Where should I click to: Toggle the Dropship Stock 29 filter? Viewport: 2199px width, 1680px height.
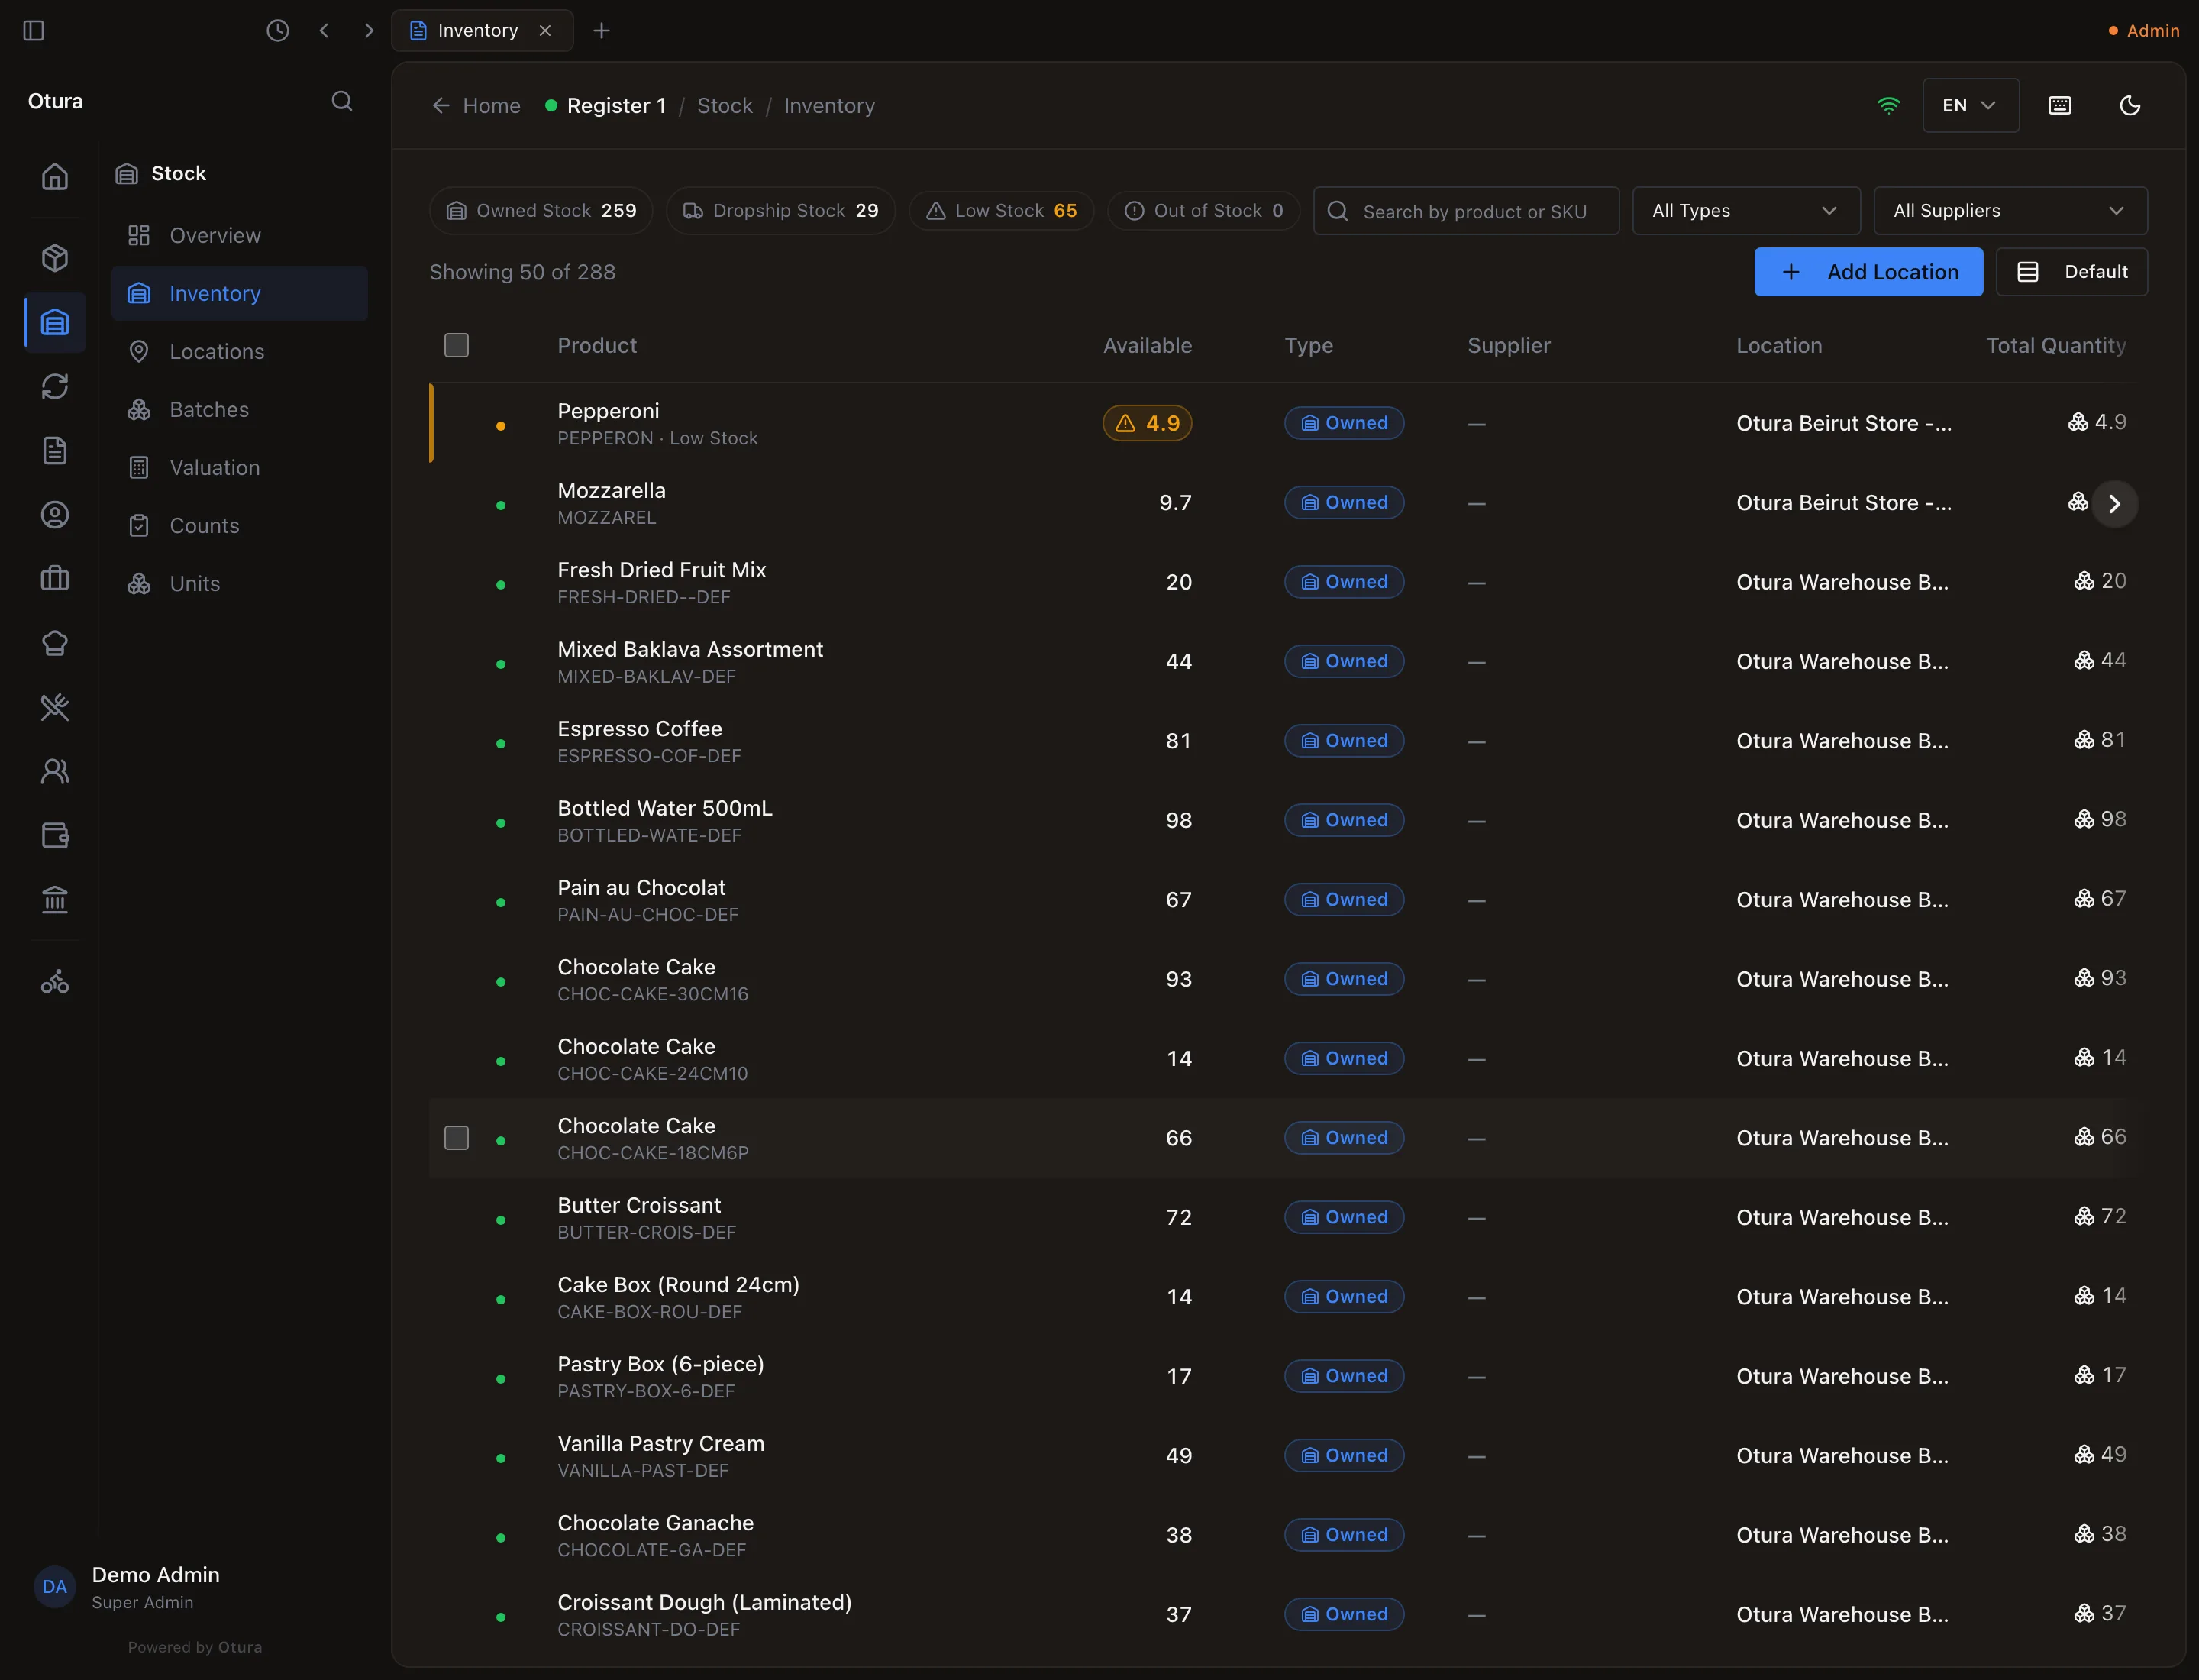tap(780, 211)
